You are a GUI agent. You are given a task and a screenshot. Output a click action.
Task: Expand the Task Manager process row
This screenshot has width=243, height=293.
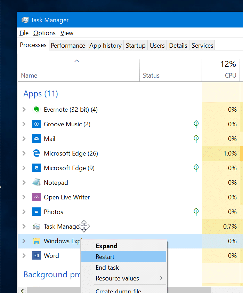[x=24, y=227]
